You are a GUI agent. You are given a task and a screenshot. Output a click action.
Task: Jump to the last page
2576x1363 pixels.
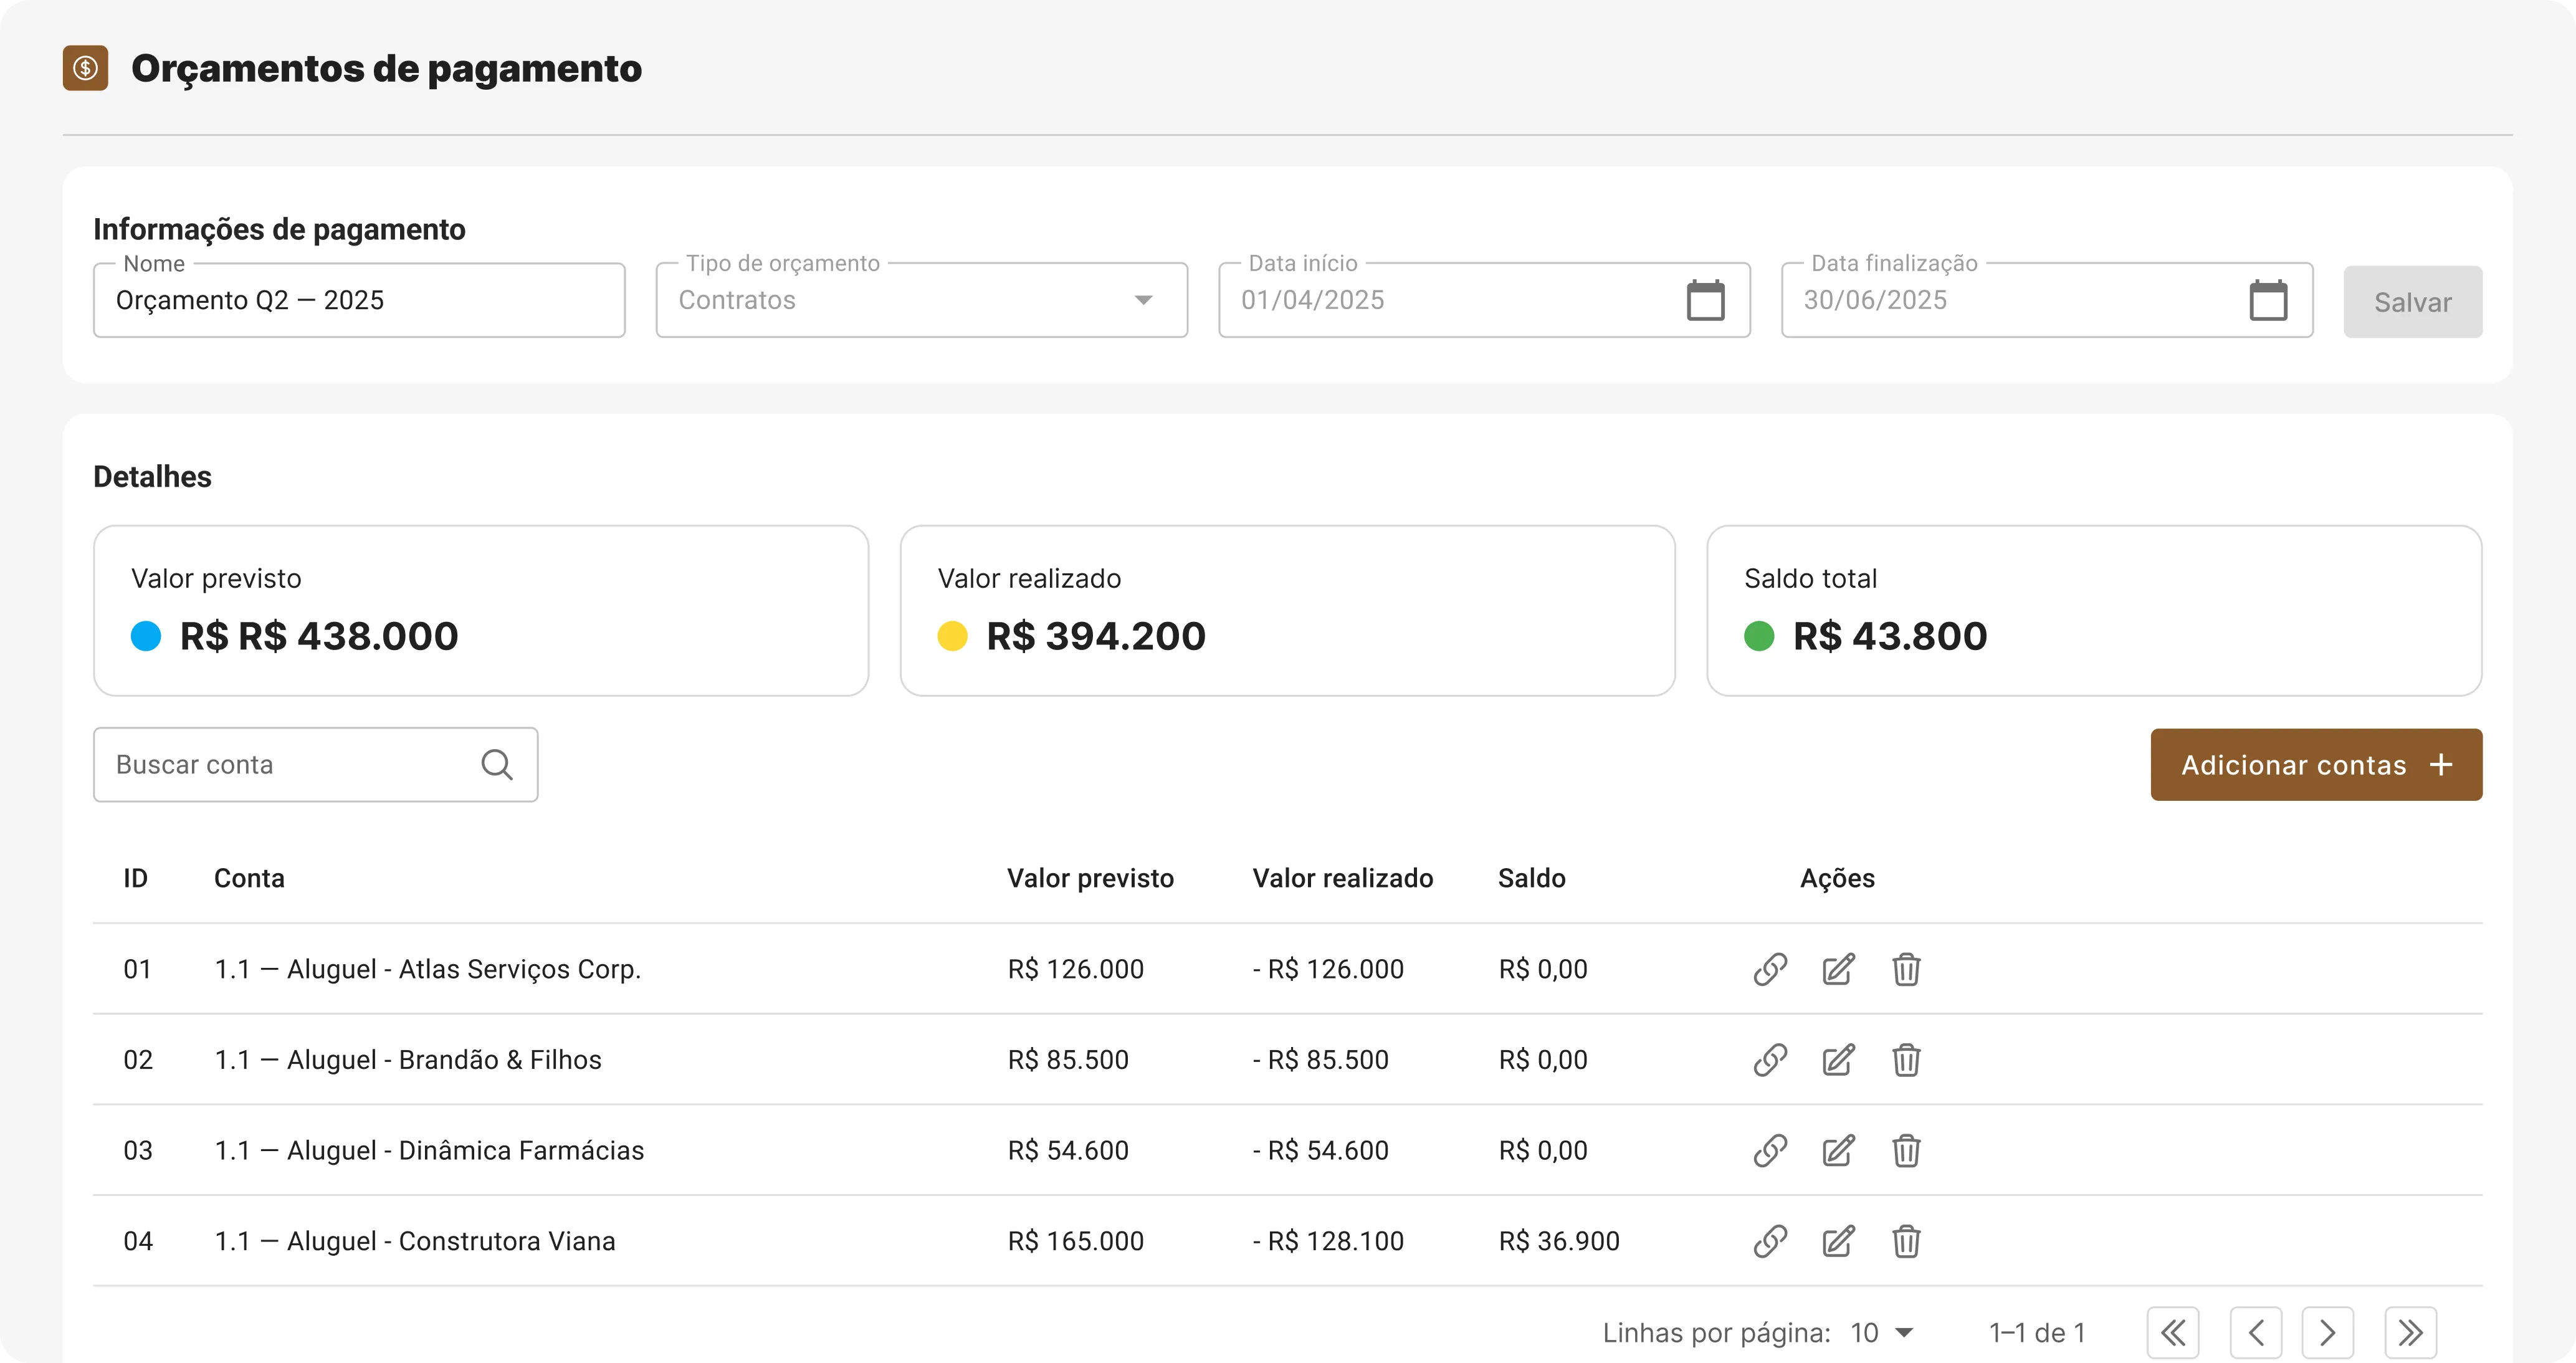click(2410, 1332)
